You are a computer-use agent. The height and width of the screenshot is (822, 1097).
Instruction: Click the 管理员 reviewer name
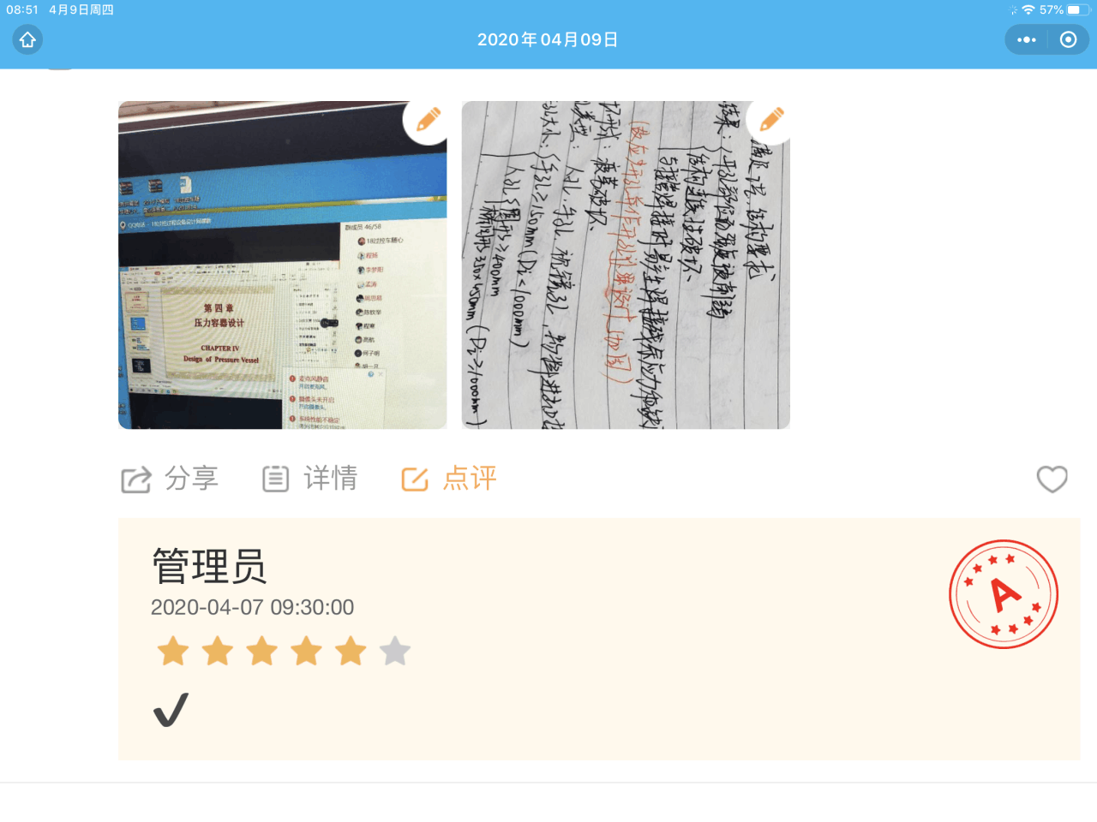209,566
